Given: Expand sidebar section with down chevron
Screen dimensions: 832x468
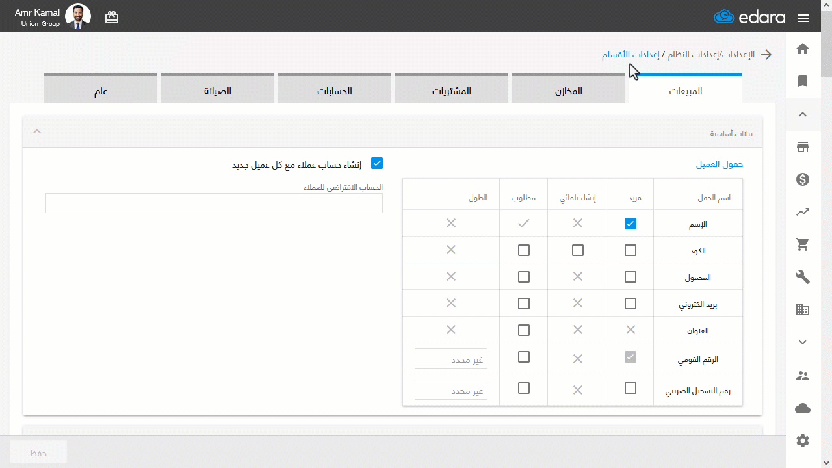Looking at the screenshot, I should pyautogui.click(x=803, y=343).
